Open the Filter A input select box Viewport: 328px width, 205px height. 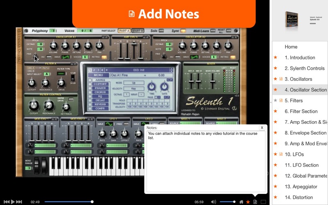(x=47, y=74)
